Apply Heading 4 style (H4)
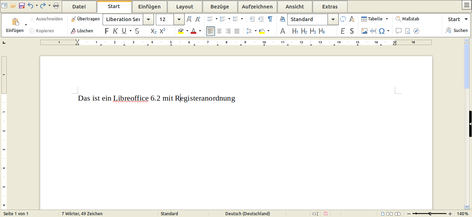472x217 pixels. pyautogui.click(x=322, y=31)
